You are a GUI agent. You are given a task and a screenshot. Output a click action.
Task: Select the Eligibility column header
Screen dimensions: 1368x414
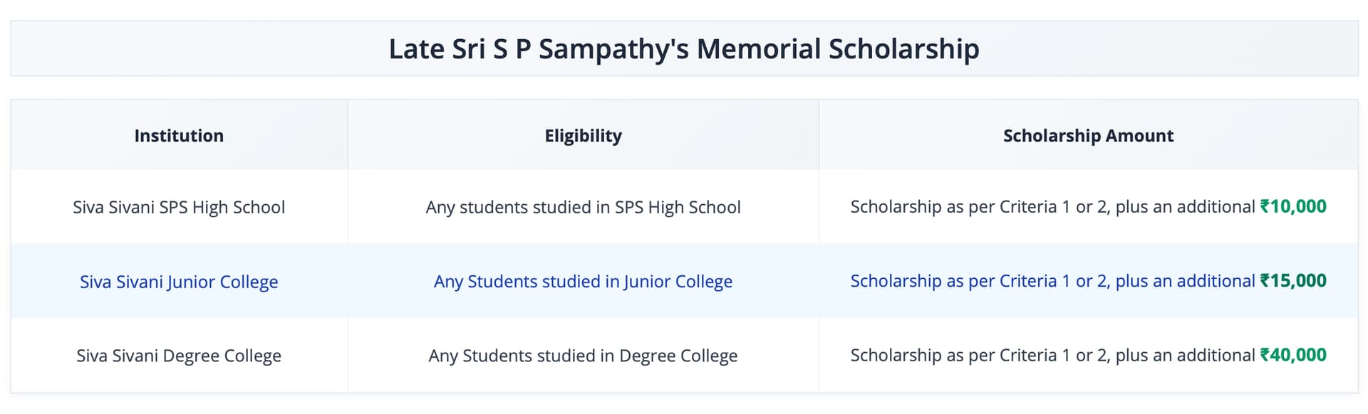583,136
